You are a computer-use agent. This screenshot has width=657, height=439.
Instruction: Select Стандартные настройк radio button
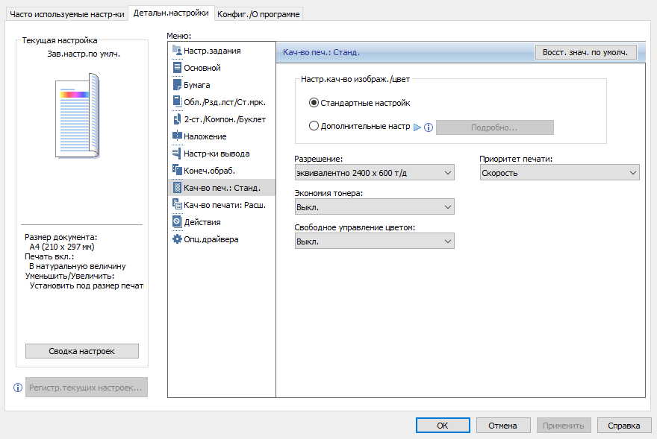314,103
